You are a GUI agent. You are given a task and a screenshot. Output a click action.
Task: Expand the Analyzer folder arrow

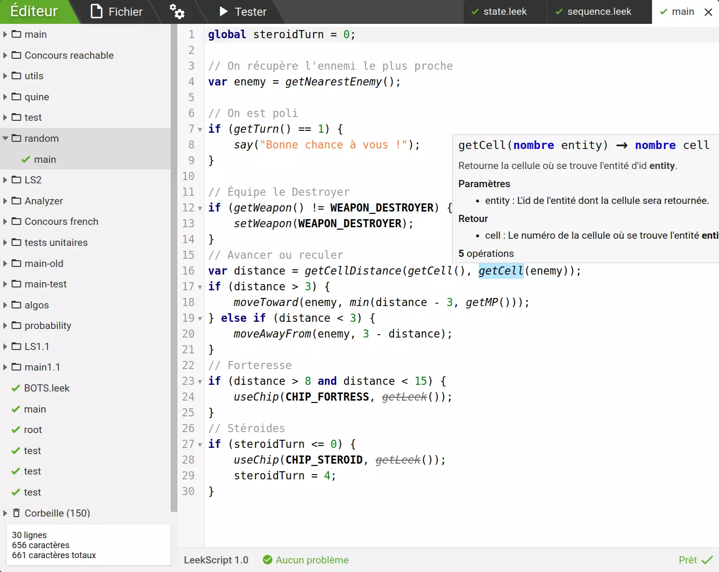5,201
